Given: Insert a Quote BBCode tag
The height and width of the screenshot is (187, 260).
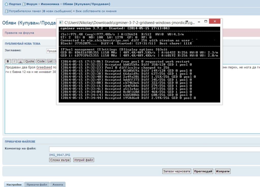Looking at the screenshot, I should (x=30, y=61).
